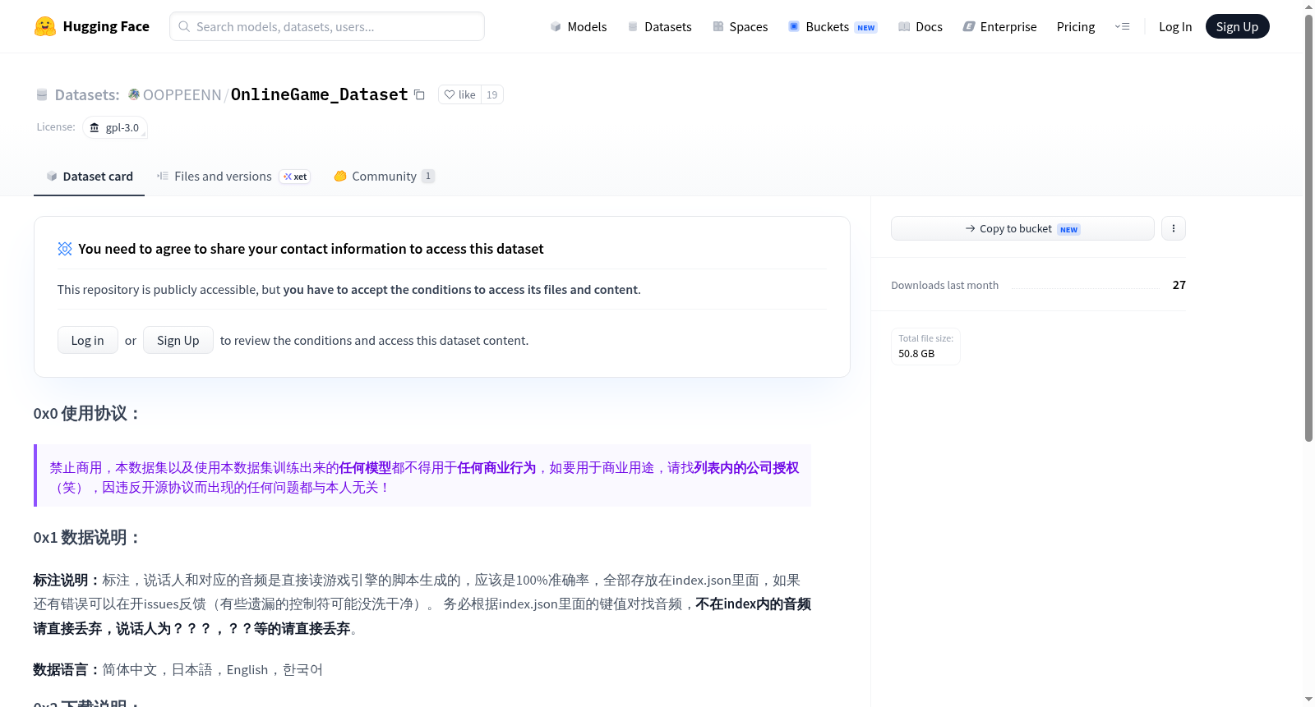
Task: Open the three-dot more options menu
Action: [1174, 228]
